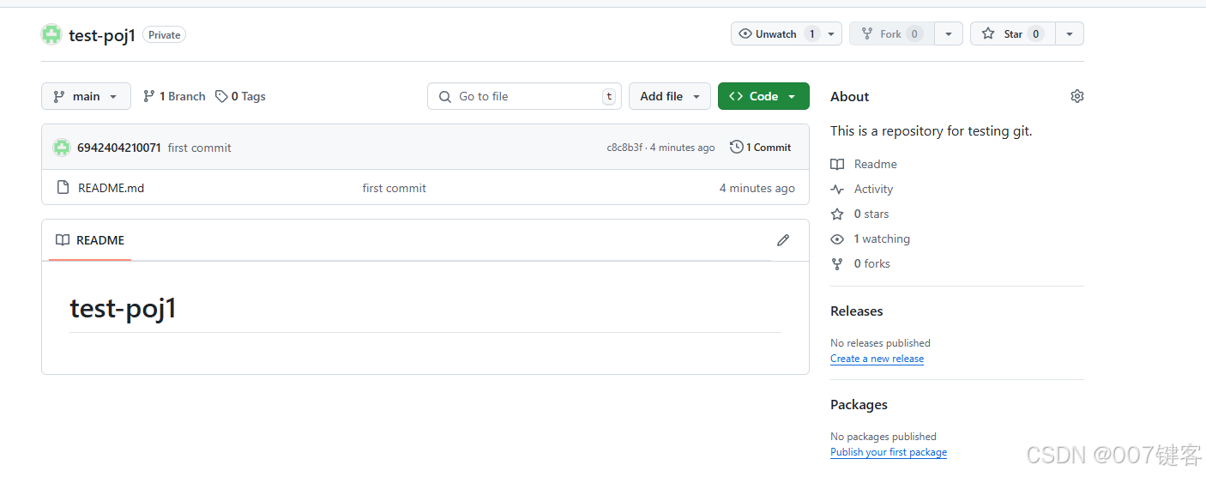Image resolution: width=1206 pixels, height=477 pixels.
Task: Open the main branch selector dropdown
Action: point(86,96)
